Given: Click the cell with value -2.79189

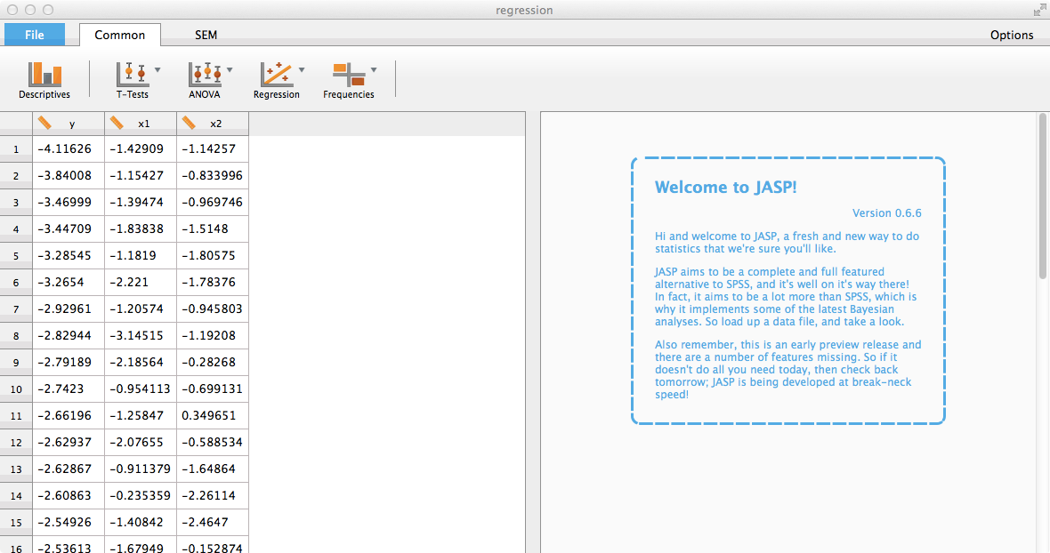Looking at the screenshot, I should 69,363.
